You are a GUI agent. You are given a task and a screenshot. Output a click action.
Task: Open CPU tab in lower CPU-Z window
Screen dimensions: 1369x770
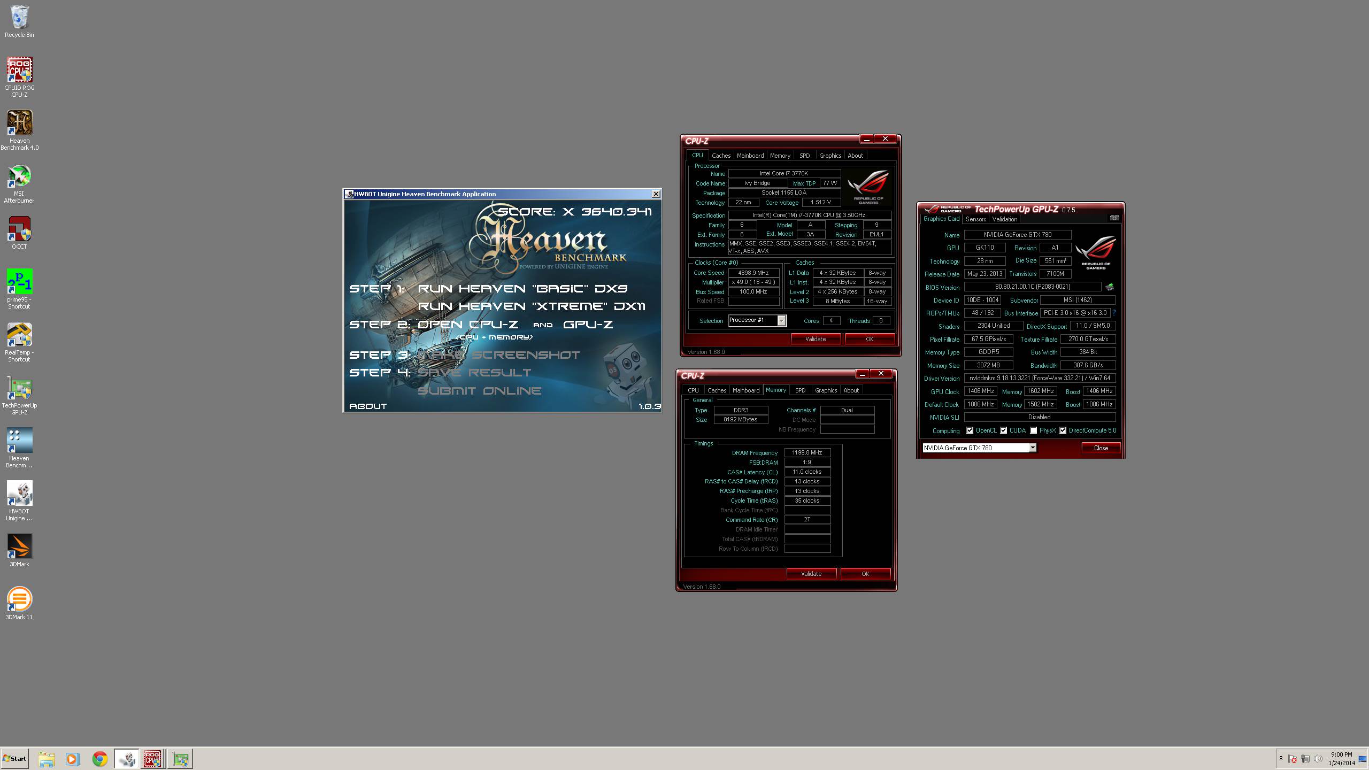693,390
